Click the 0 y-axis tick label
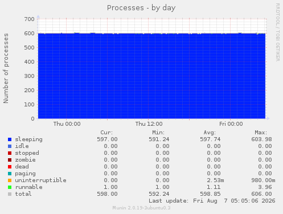The width and height of the screenshot is (283, 214). 33,118
